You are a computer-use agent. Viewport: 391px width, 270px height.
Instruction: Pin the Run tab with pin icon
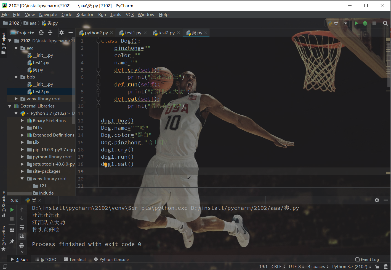point(12,241)
